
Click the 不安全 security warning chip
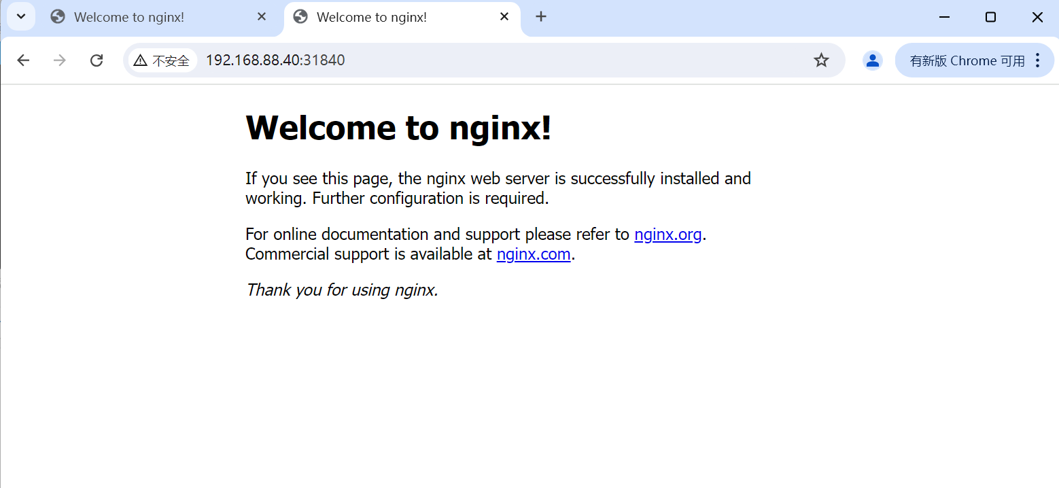pyautogui.click(x=162, y=60)
